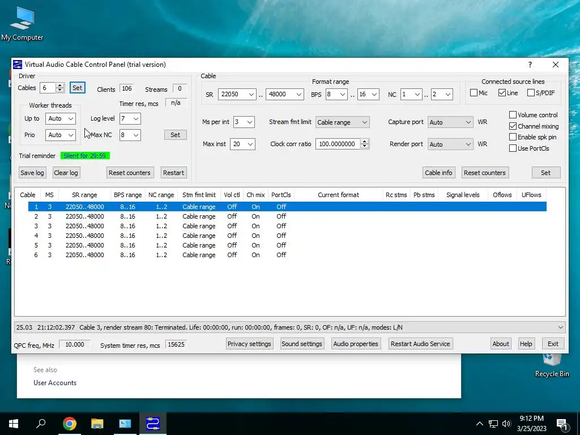580x435 pixels.
Task: Click the Current format column header
Action: (339, 195)
